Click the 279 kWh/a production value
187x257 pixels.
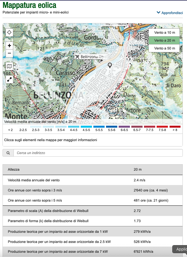click(142, 232)
